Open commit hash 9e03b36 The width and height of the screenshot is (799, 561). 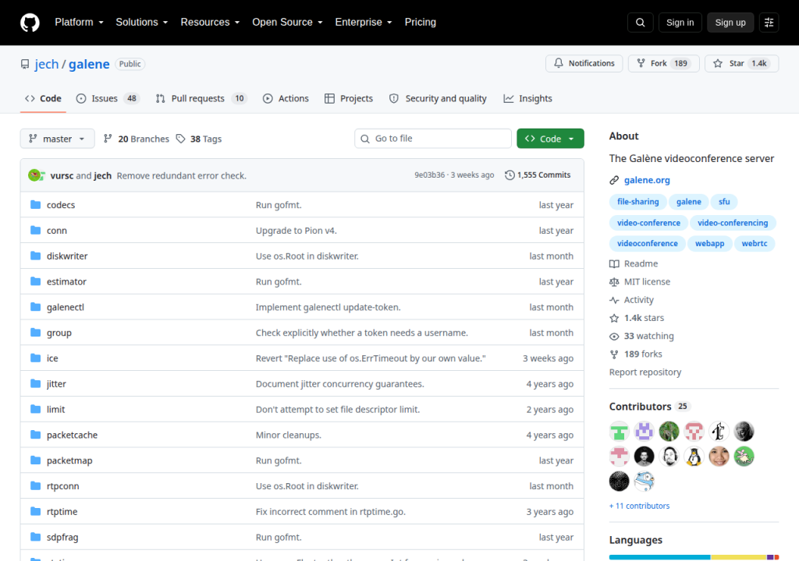[429, 175]
